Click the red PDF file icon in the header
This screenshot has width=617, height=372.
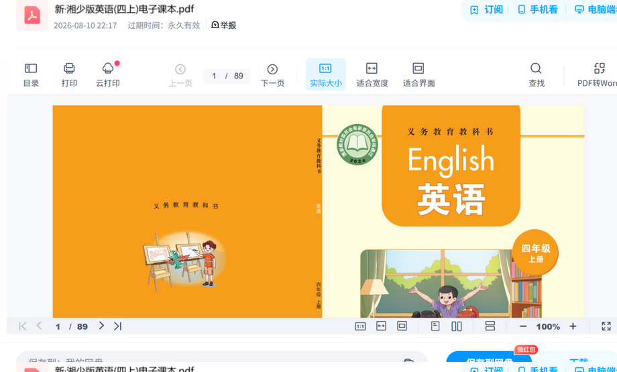[32, 15]
